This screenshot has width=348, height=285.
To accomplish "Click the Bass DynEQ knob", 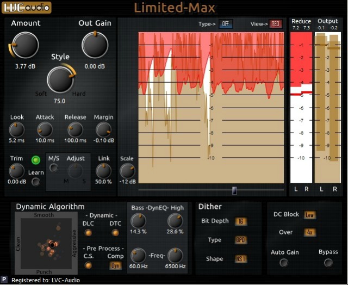I will tap(139, 221).
